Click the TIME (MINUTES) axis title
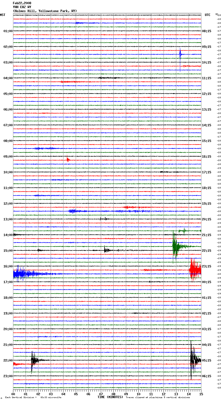 click(110, 397)
